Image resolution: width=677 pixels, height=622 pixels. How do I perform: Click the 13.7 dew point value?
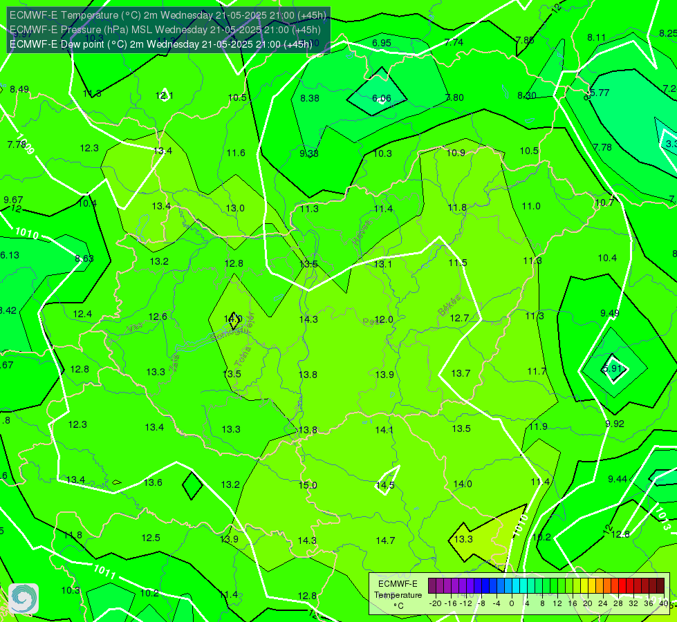point(461,373)
